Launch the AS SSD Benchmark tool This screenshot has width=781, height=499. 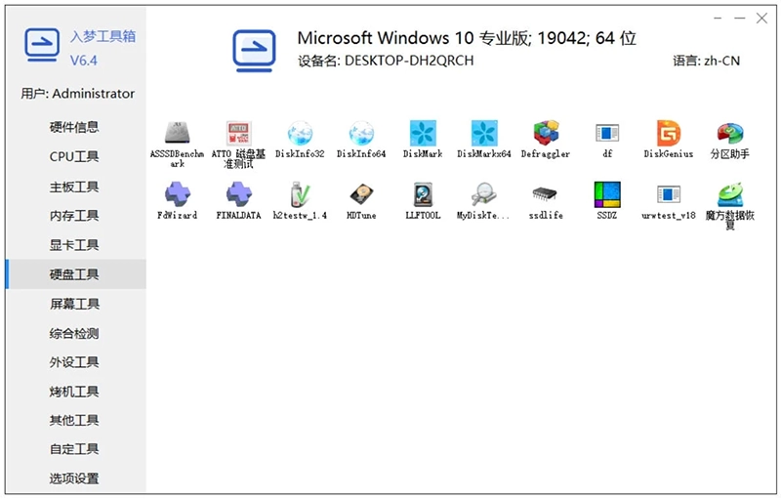tap(178, 135)
